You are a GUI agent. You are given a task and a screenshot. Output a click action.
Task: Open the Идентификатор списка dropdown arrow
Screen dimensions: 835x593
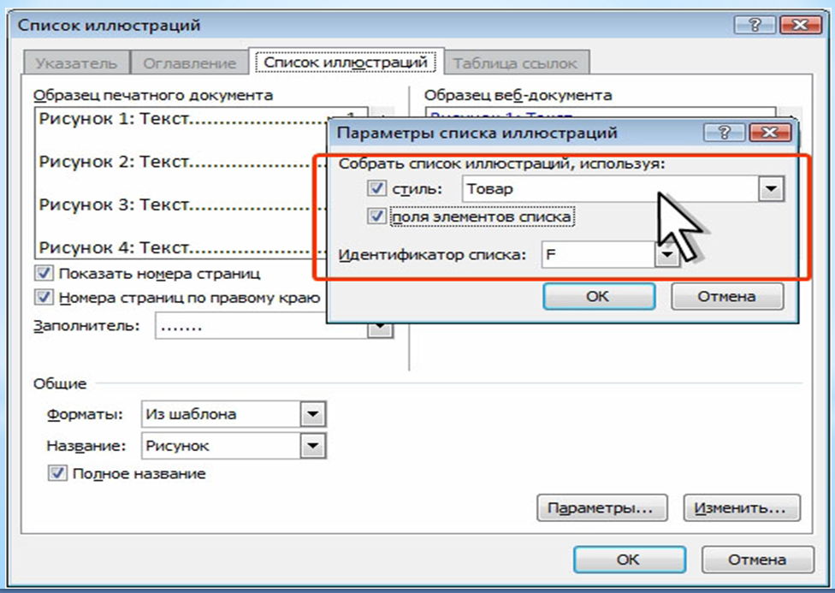point(666,255)
